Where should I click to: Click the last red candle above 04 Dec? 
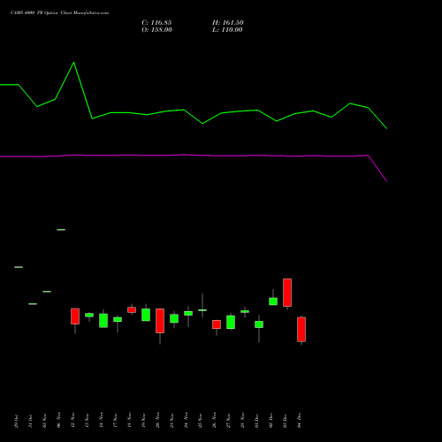[301, 330]
